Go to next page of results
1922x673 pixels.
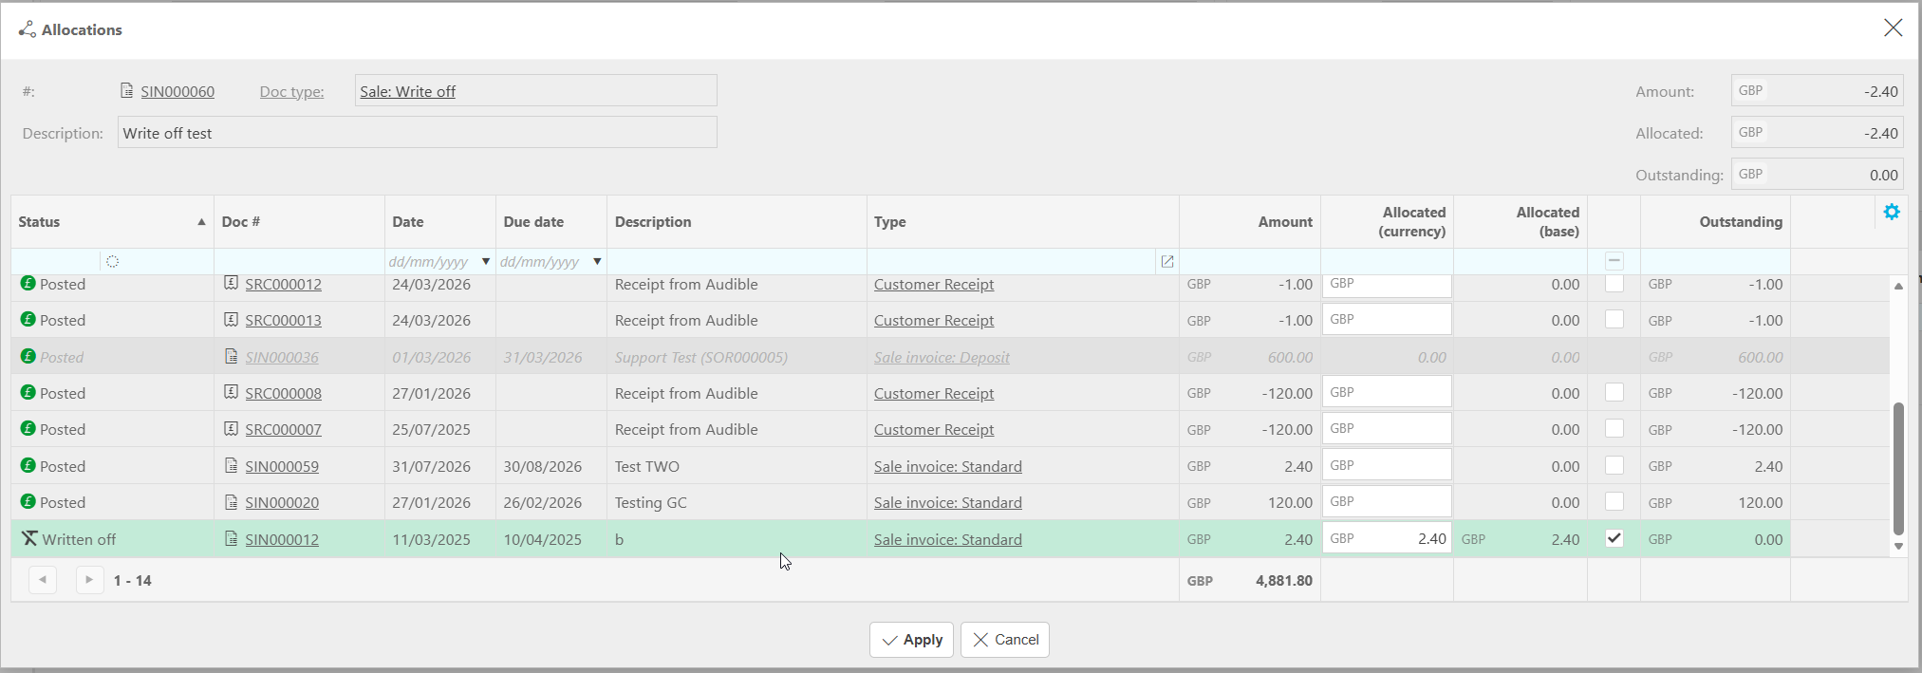point(89,580)
